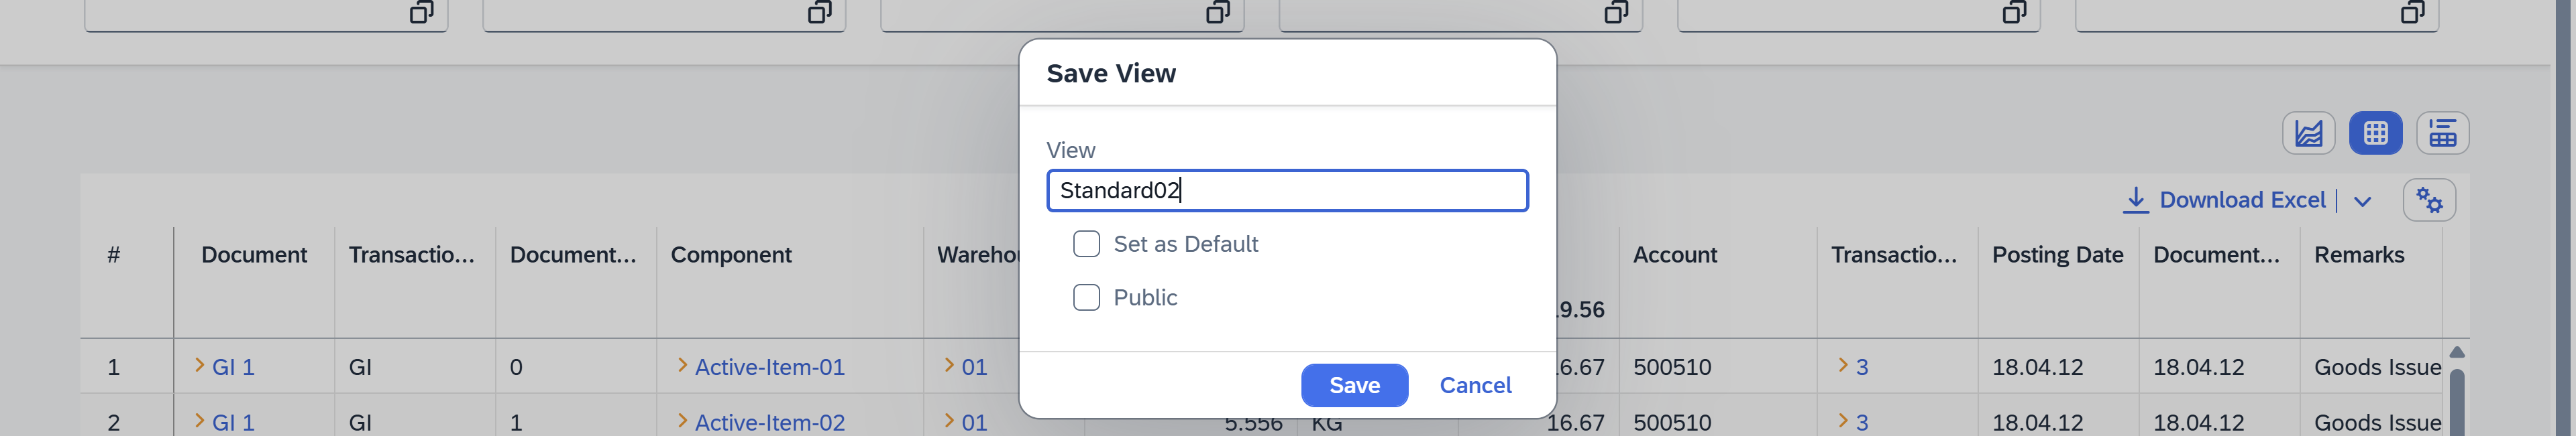This screenshot has height=436, width=2576.
Task: Tick the Public checkbox
Action: (x=1086, y=297)
